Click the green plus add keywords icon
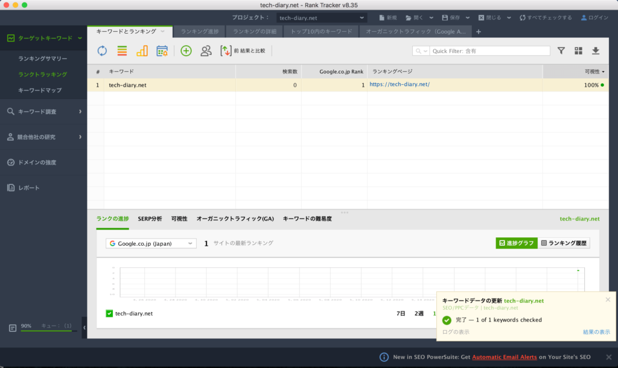Image resolution: width=618 pixels, height=368 pixels. click(x=186, y=51)
